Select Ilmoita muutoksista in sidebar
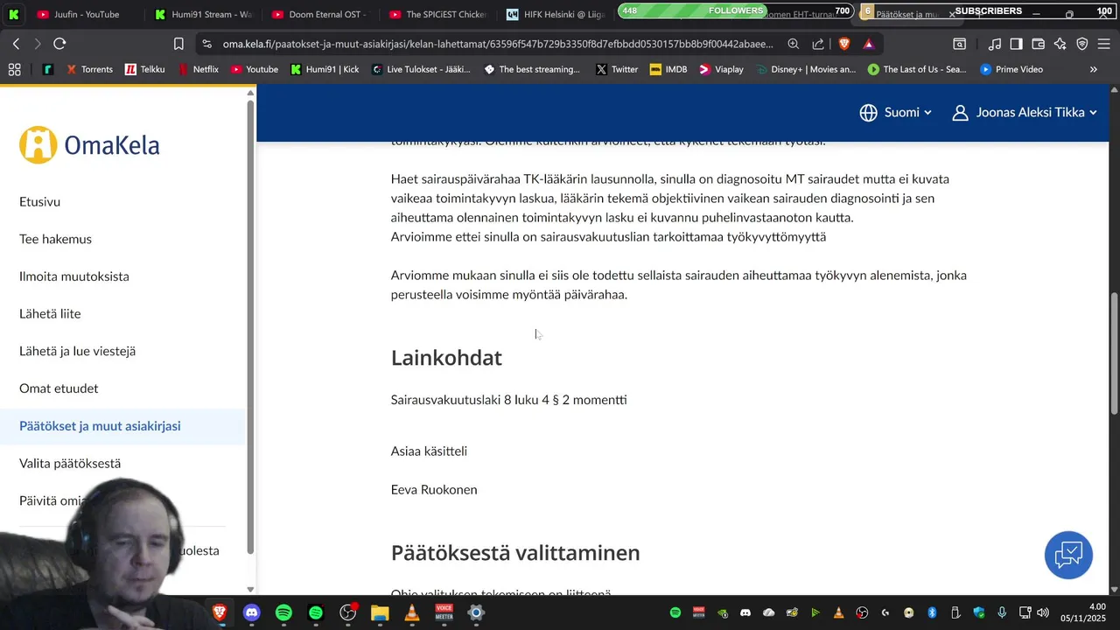This screenshot has height=630, width=1120. (x=74, y=276)
